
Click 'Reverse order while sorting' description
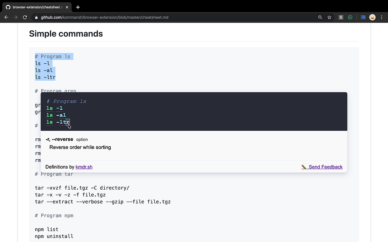pyautogui.click(x=80, y=147)
